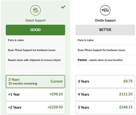Choose the current 3 Years depot option
The height and width of the screenshot is (115, 136).
(35, 81)
